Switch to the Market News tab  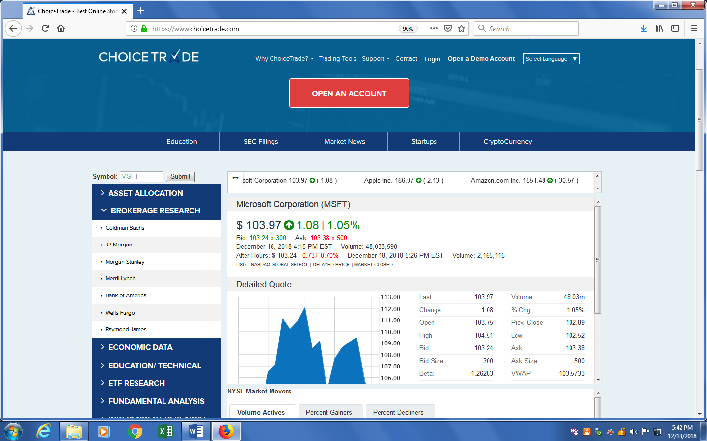coord(344,141)
